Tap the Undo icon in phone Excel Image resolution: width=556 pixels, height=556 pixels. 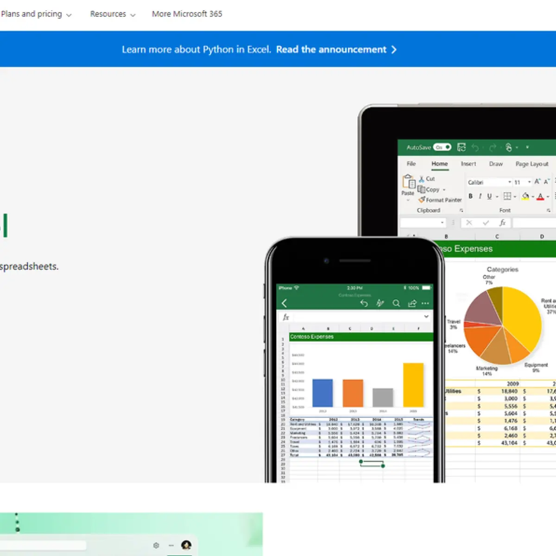(x=364, y=303)
